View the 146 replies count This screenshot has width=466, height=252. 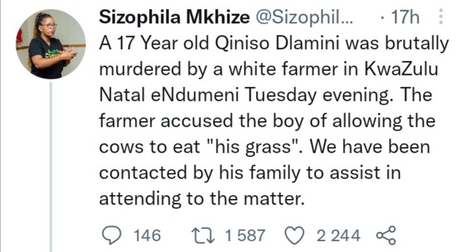tap(147, 235)
